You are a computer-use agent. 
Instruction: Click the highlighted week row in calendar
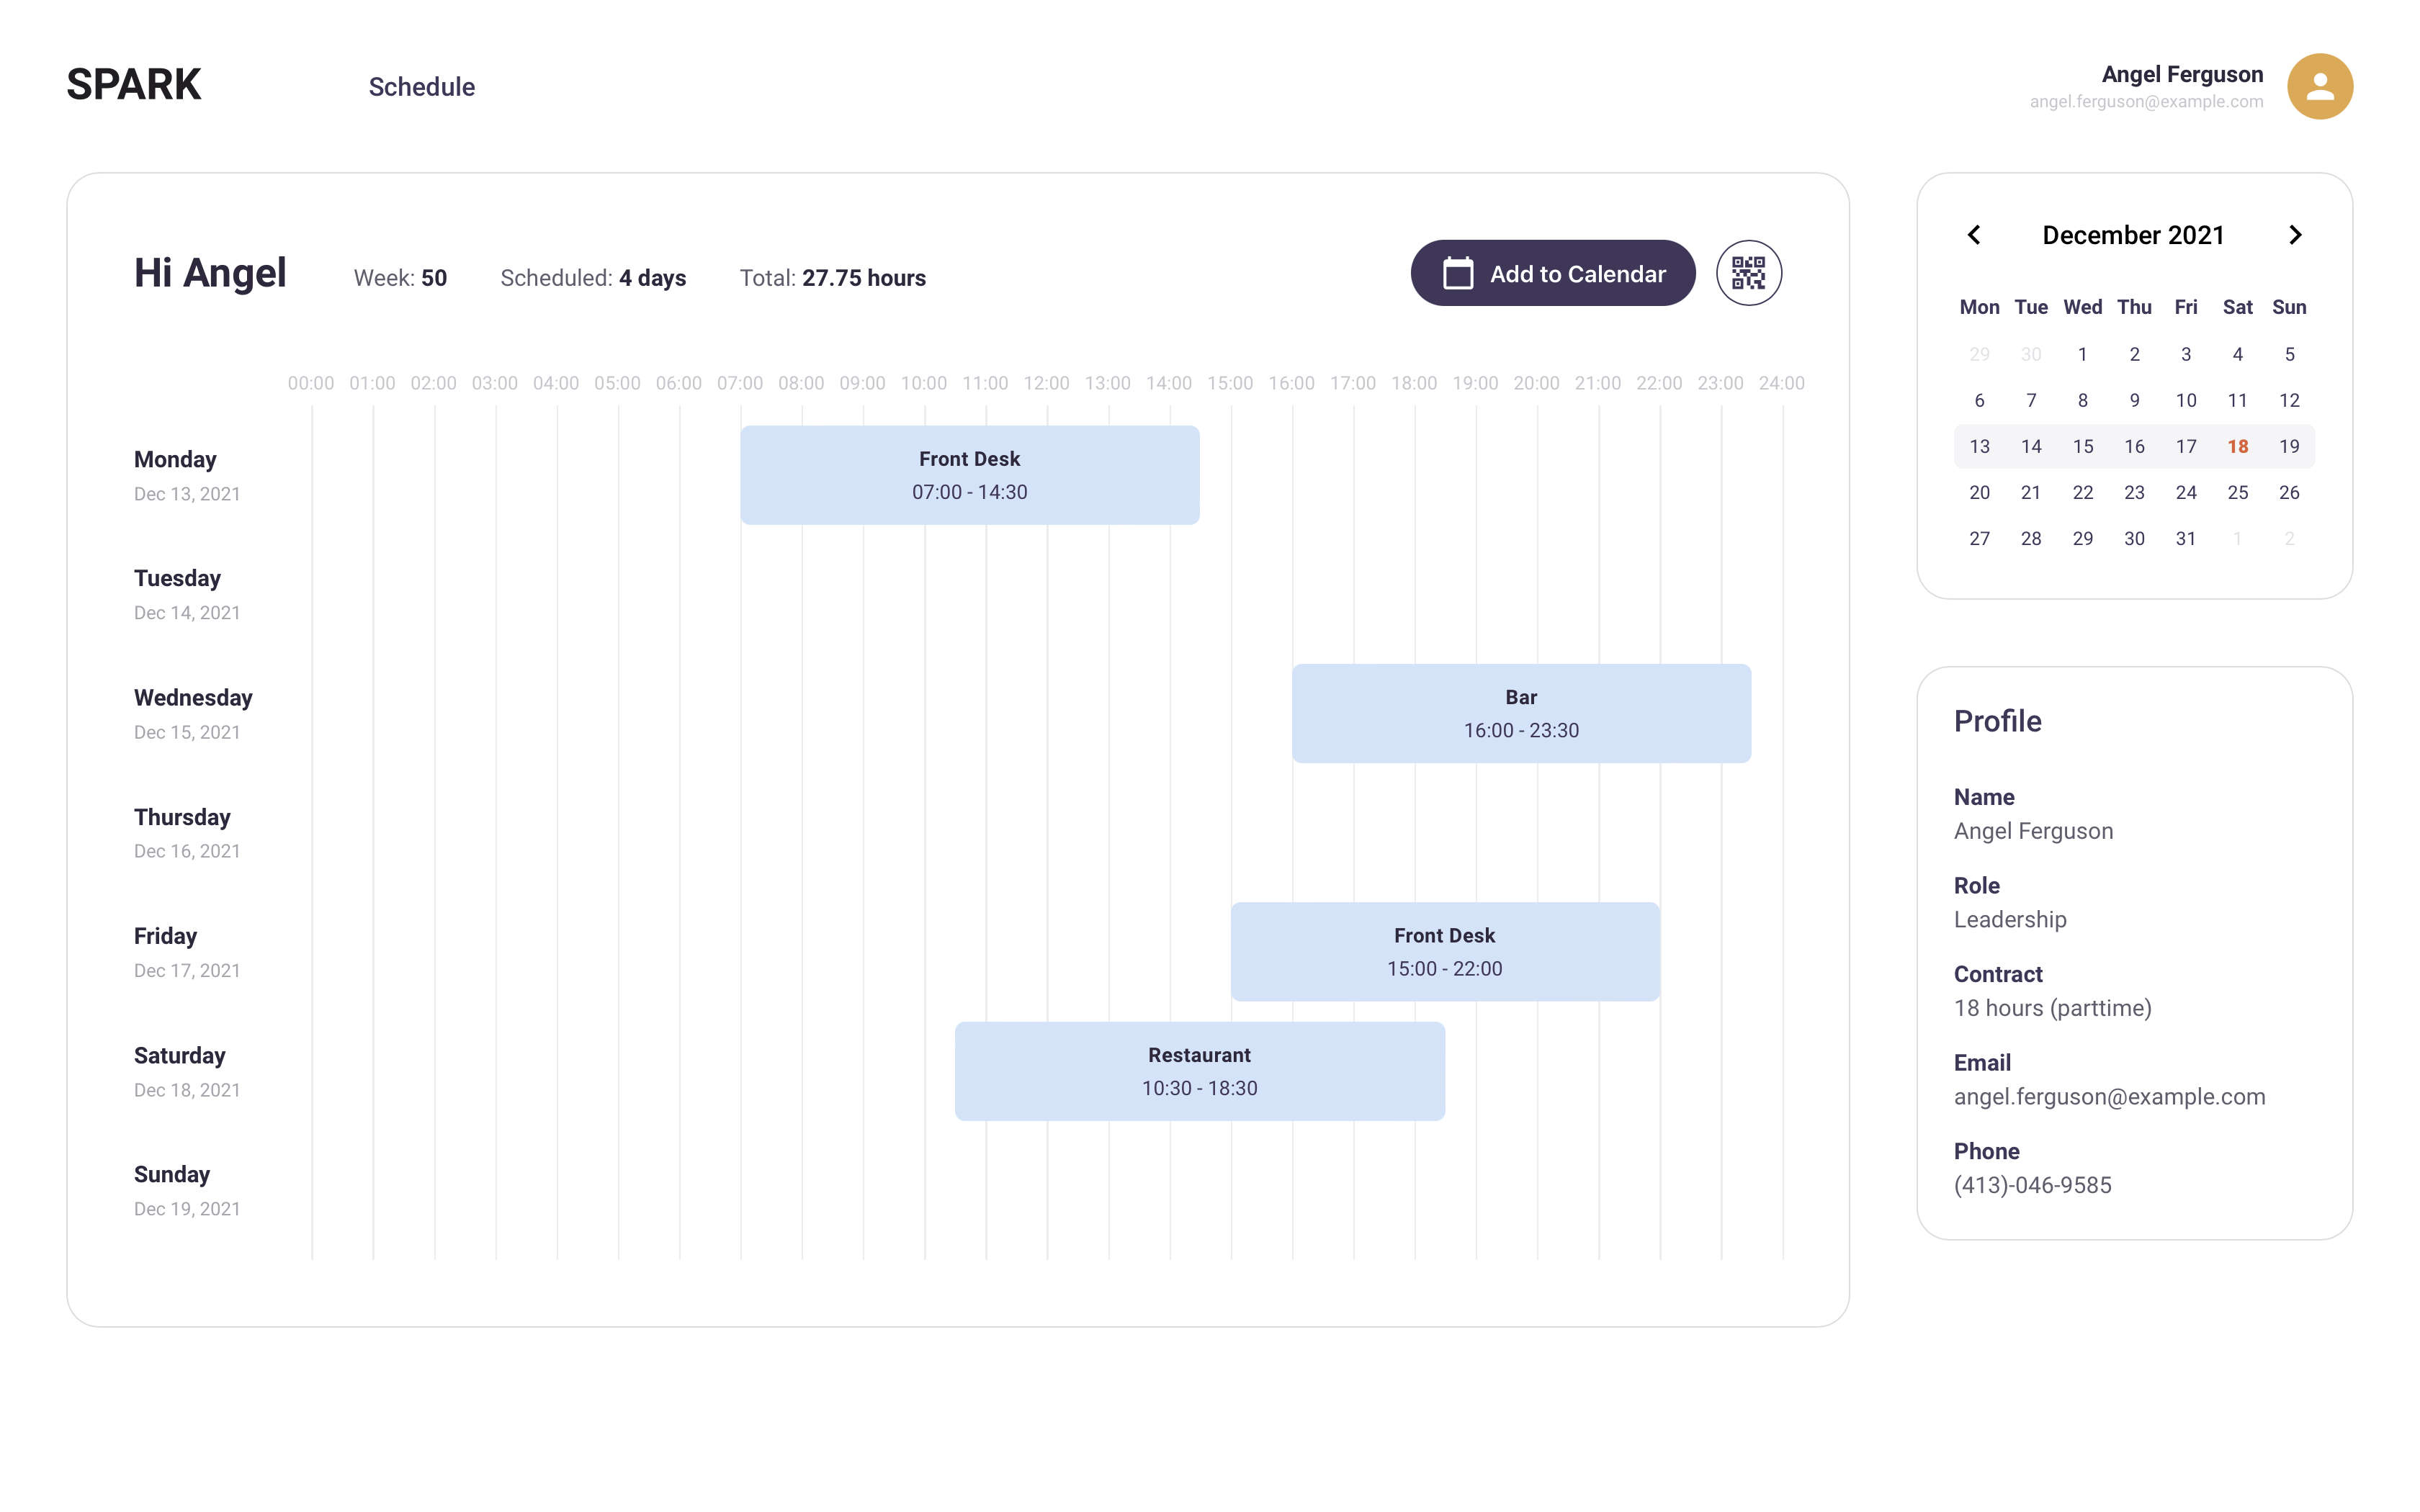(2134, 446)
